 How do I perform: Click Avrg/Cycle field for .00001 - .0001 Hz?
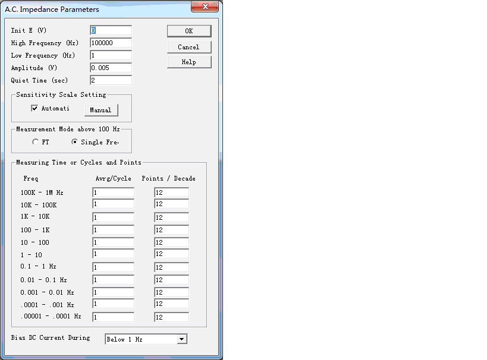[x=114, y=317]
